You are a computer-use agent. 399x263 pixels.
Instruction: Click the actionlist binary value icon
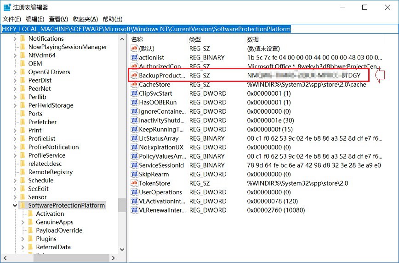[134, 57]
